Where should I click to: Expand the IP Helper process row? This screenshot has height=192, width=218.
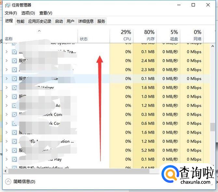click(7, 87)
